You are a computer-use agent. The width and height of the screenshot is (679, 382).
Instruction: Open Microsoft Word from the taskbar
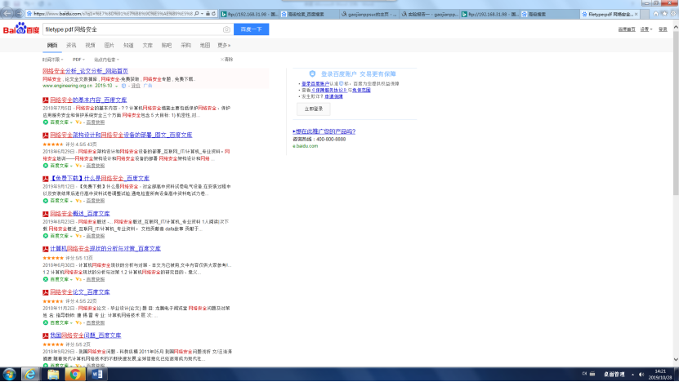(x=97, y=374)
